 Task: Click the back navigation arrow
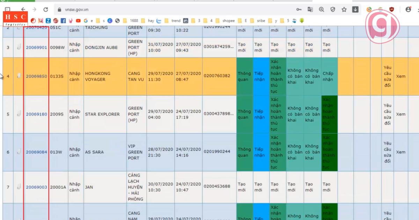(x=23, y=9)
